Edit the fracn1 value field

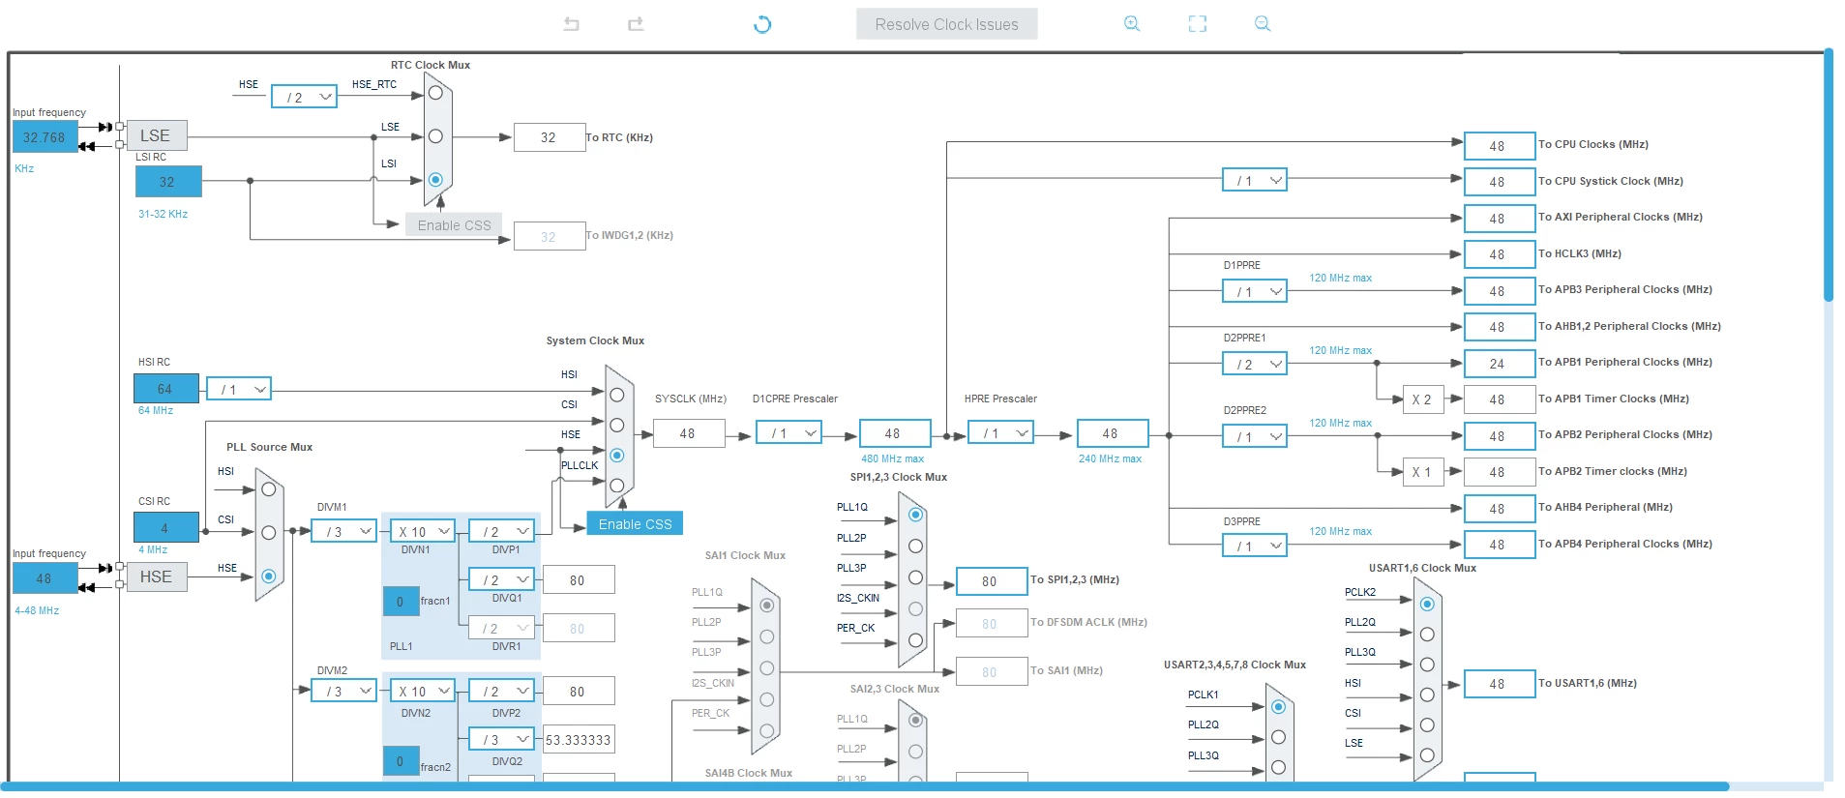pyautogui.click(x=401, y=601)
